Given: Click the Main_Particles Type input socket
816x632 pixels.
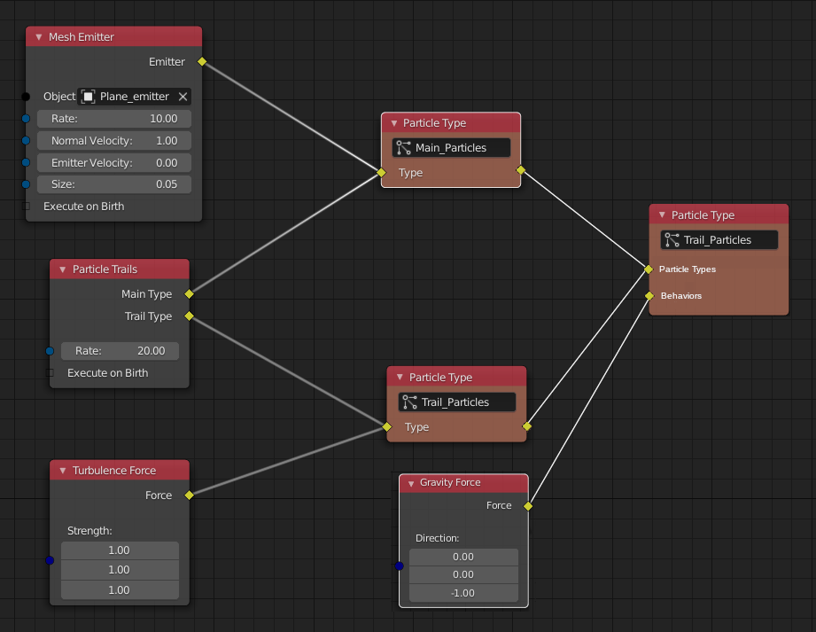Looking at the screenshot, I should [382, 172].
